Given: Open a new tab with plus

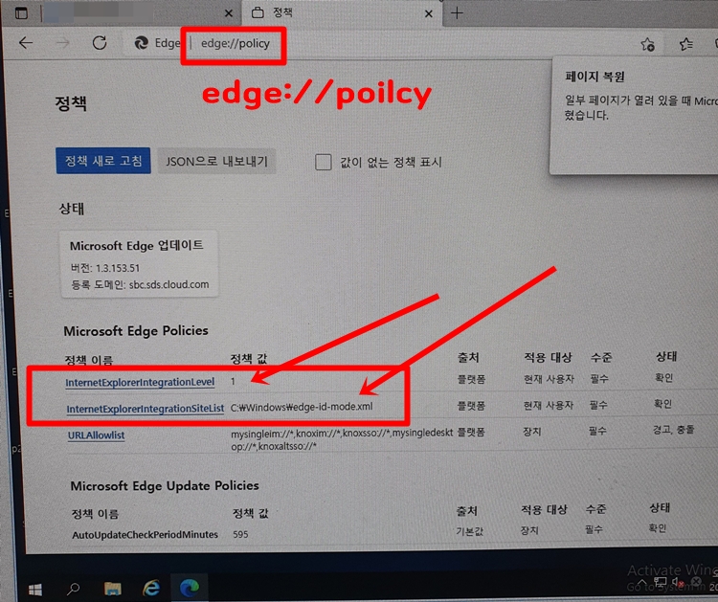Looking at the screenshot, I should [457, 13].
